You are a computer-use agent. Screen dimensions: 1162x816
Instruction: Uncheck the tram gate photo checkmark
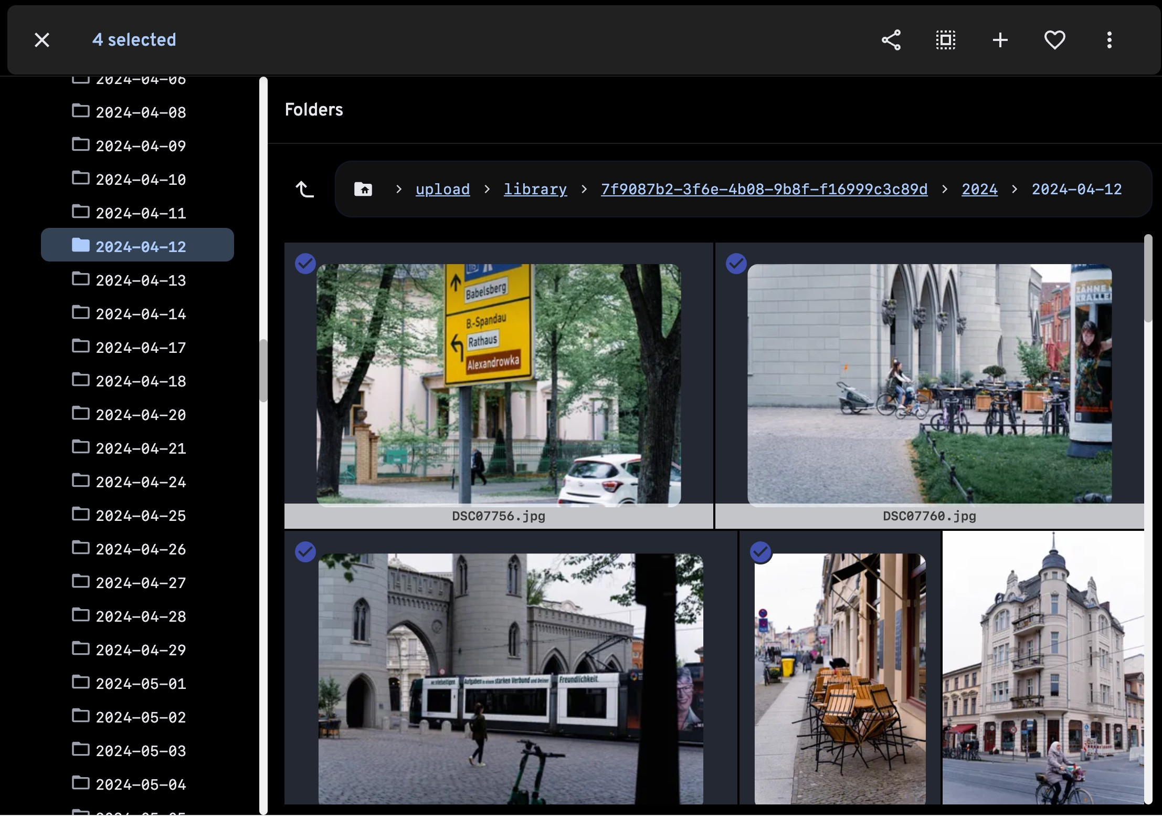(305, 552)
